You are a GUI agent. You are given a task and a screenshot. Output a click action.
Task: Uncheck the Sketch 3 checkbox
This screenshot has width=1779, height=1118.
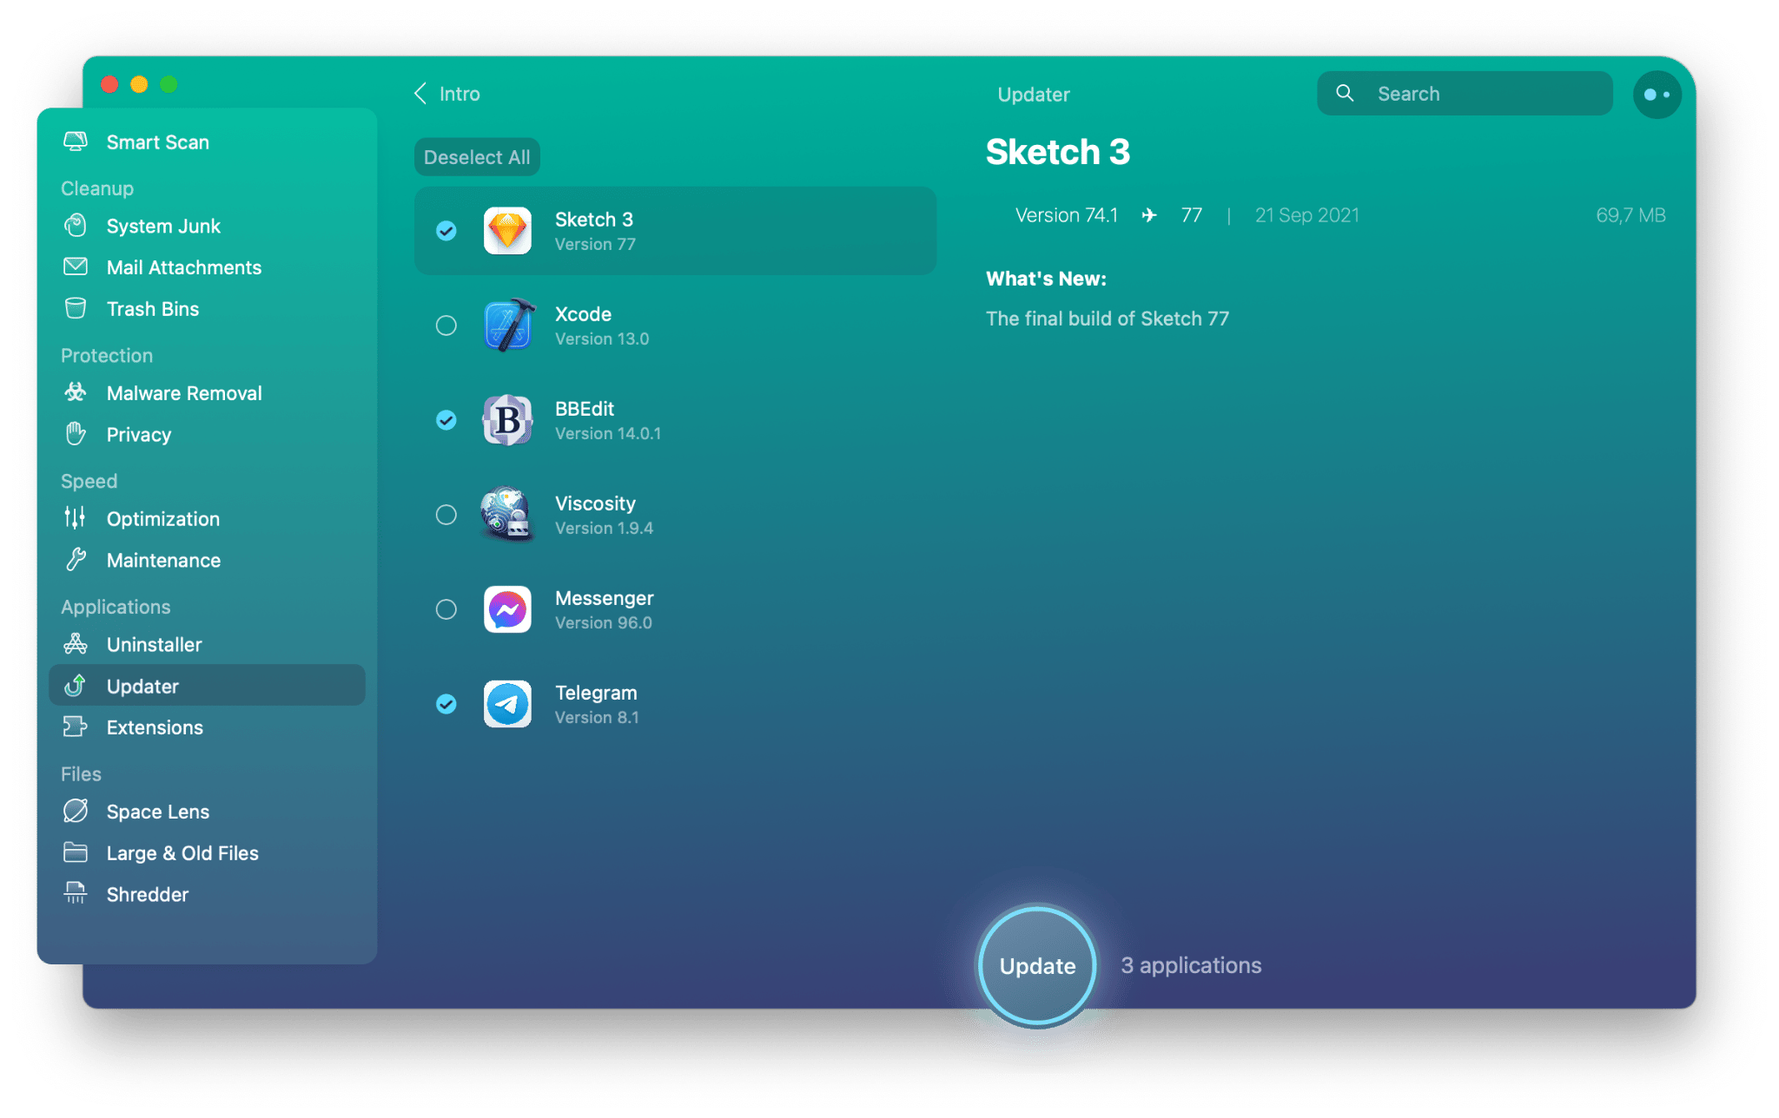coord(446,231)
